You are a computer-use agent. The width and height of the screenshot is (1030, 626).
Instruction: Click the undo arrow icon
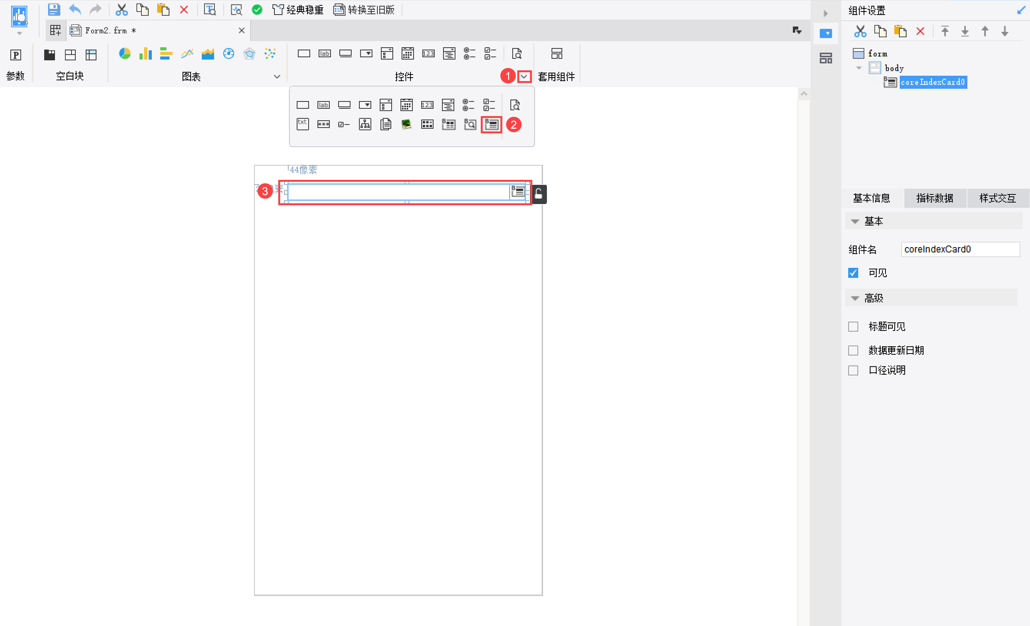(x=75, y=9)
